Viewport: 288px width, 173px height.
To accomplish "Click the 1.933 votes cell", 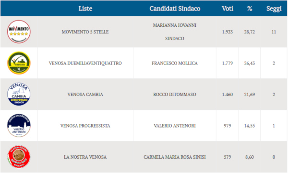I will coord(228,32).
